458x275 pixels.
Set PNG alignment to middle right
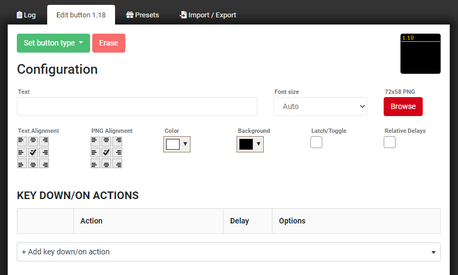click(117, 152)
